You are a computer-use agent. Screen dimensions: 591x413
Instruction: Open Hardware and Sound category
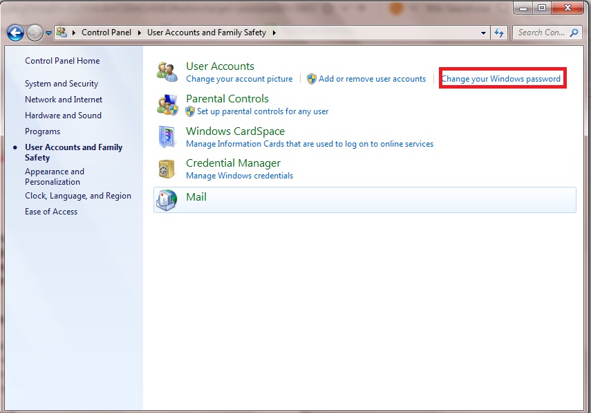click(64, 116)
